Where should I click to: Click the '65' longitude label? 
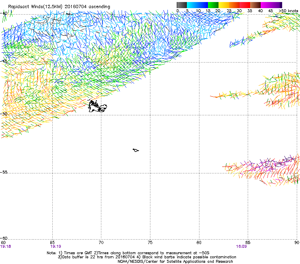(52, 243)
